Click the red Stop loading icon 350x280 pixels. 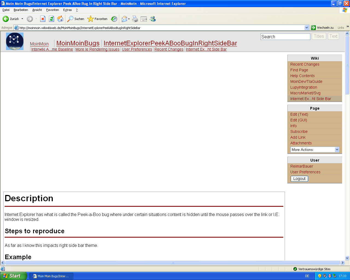pos(43,19)
